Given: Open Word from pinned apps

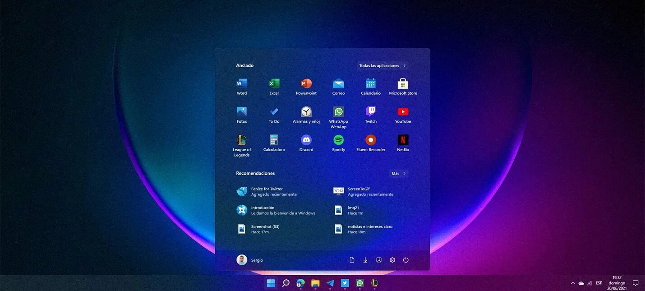Looking at the screenshot, I should coord(242,87).
